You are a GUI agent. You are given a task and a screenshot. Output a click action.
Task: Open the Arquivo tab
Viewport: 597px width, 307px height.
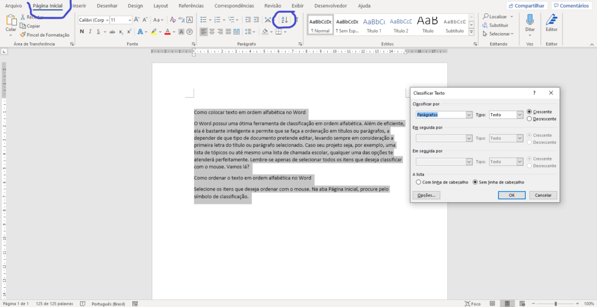pyautogui.click(x=13, y=6)
